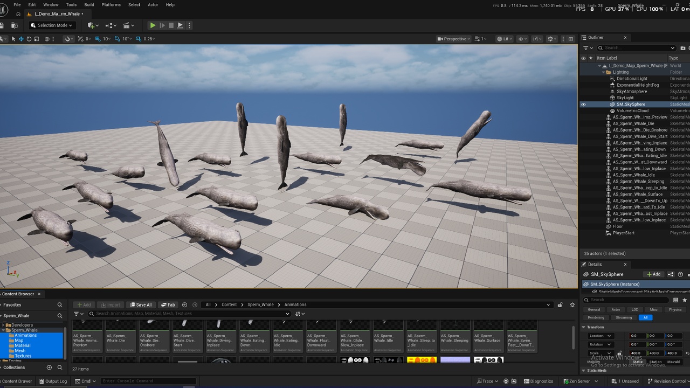Toggle the Scale lock icon in Transform
The height and width of the screenshot is (388, 690).
619,354
